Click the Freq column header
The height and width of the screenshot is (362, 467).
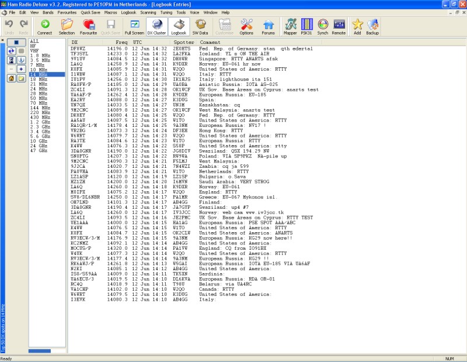tap(116, 42)
